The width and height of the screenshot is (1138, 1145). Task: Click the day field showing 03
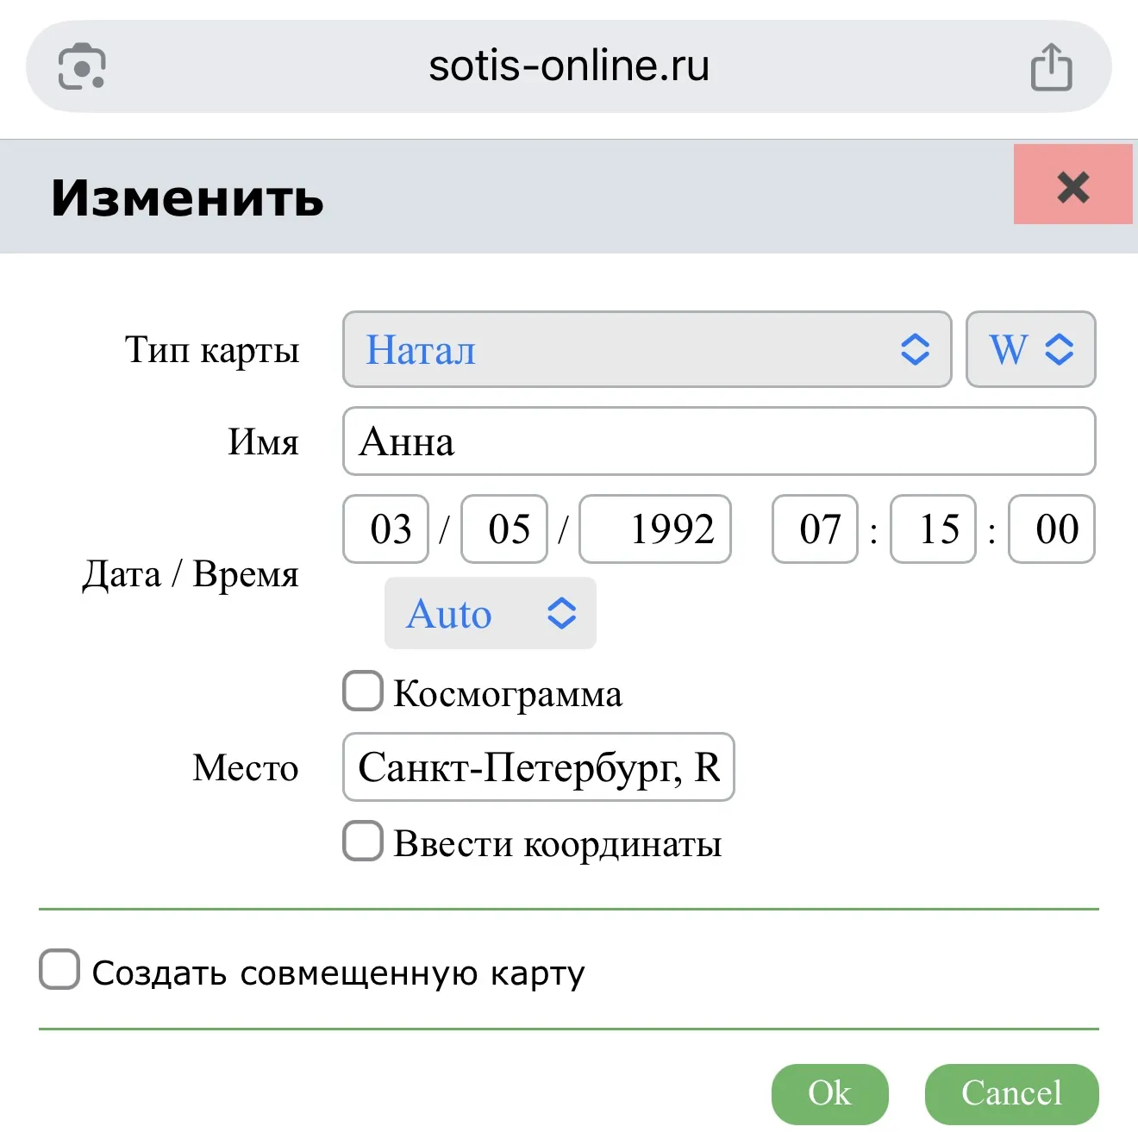tap(386, 529)
